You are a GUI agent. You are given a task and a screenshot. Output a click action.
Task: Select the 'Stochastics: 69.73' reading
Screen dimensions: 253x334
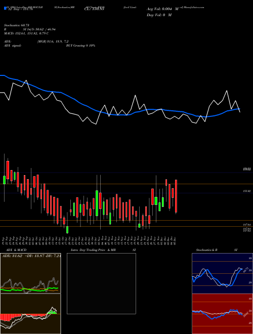pos(17,25)
